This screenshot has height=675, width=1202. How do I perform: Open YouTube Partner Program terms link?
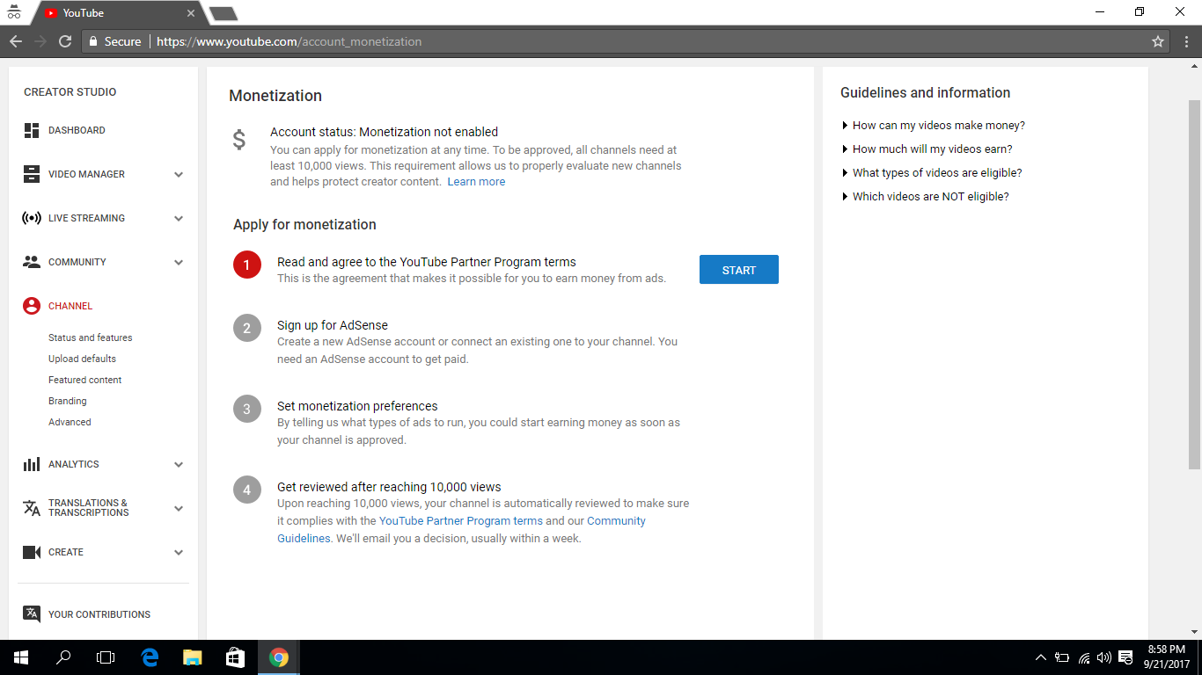click(x=461, y=521)
